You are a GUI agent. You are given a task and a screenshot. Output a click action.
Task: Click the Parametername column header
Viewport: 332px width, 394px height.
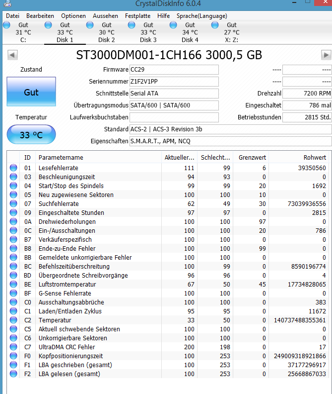click(x=99, y=158)
